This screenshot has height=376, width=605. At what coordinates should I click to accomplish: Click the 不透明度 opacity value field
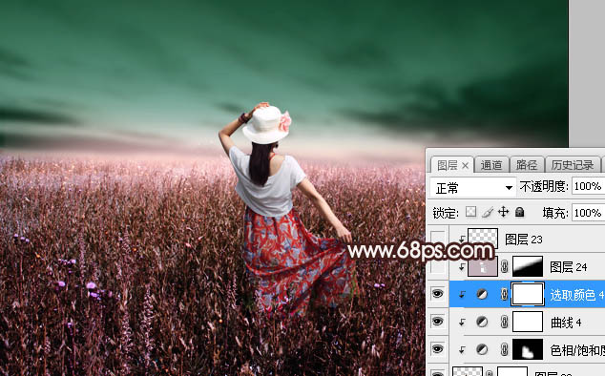[x=588, y=186]
